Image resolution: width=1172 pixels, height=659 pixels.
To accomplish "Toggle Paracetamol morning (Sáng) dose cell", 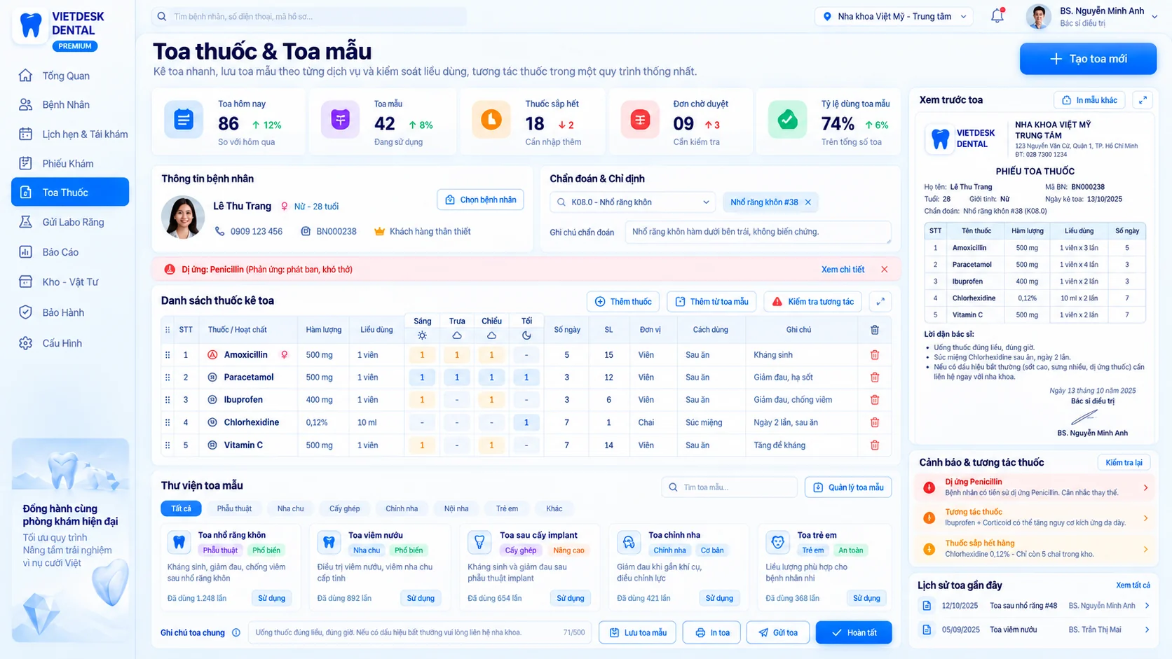I will (422, 377).
